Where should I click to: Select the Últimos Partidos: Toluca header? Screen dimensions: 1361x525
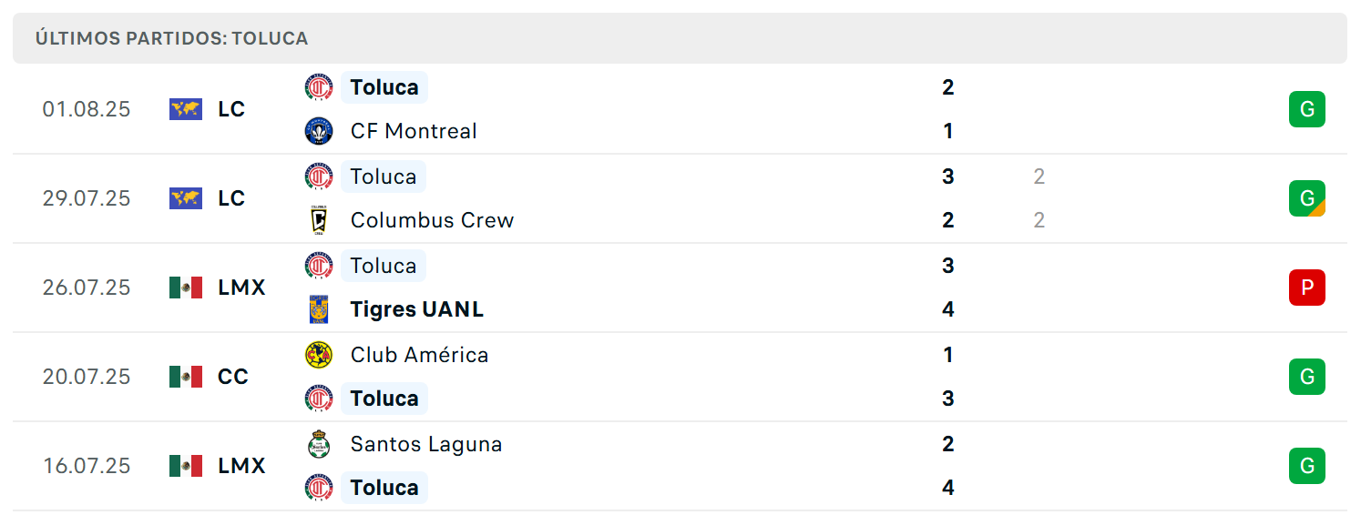point(680,38)
